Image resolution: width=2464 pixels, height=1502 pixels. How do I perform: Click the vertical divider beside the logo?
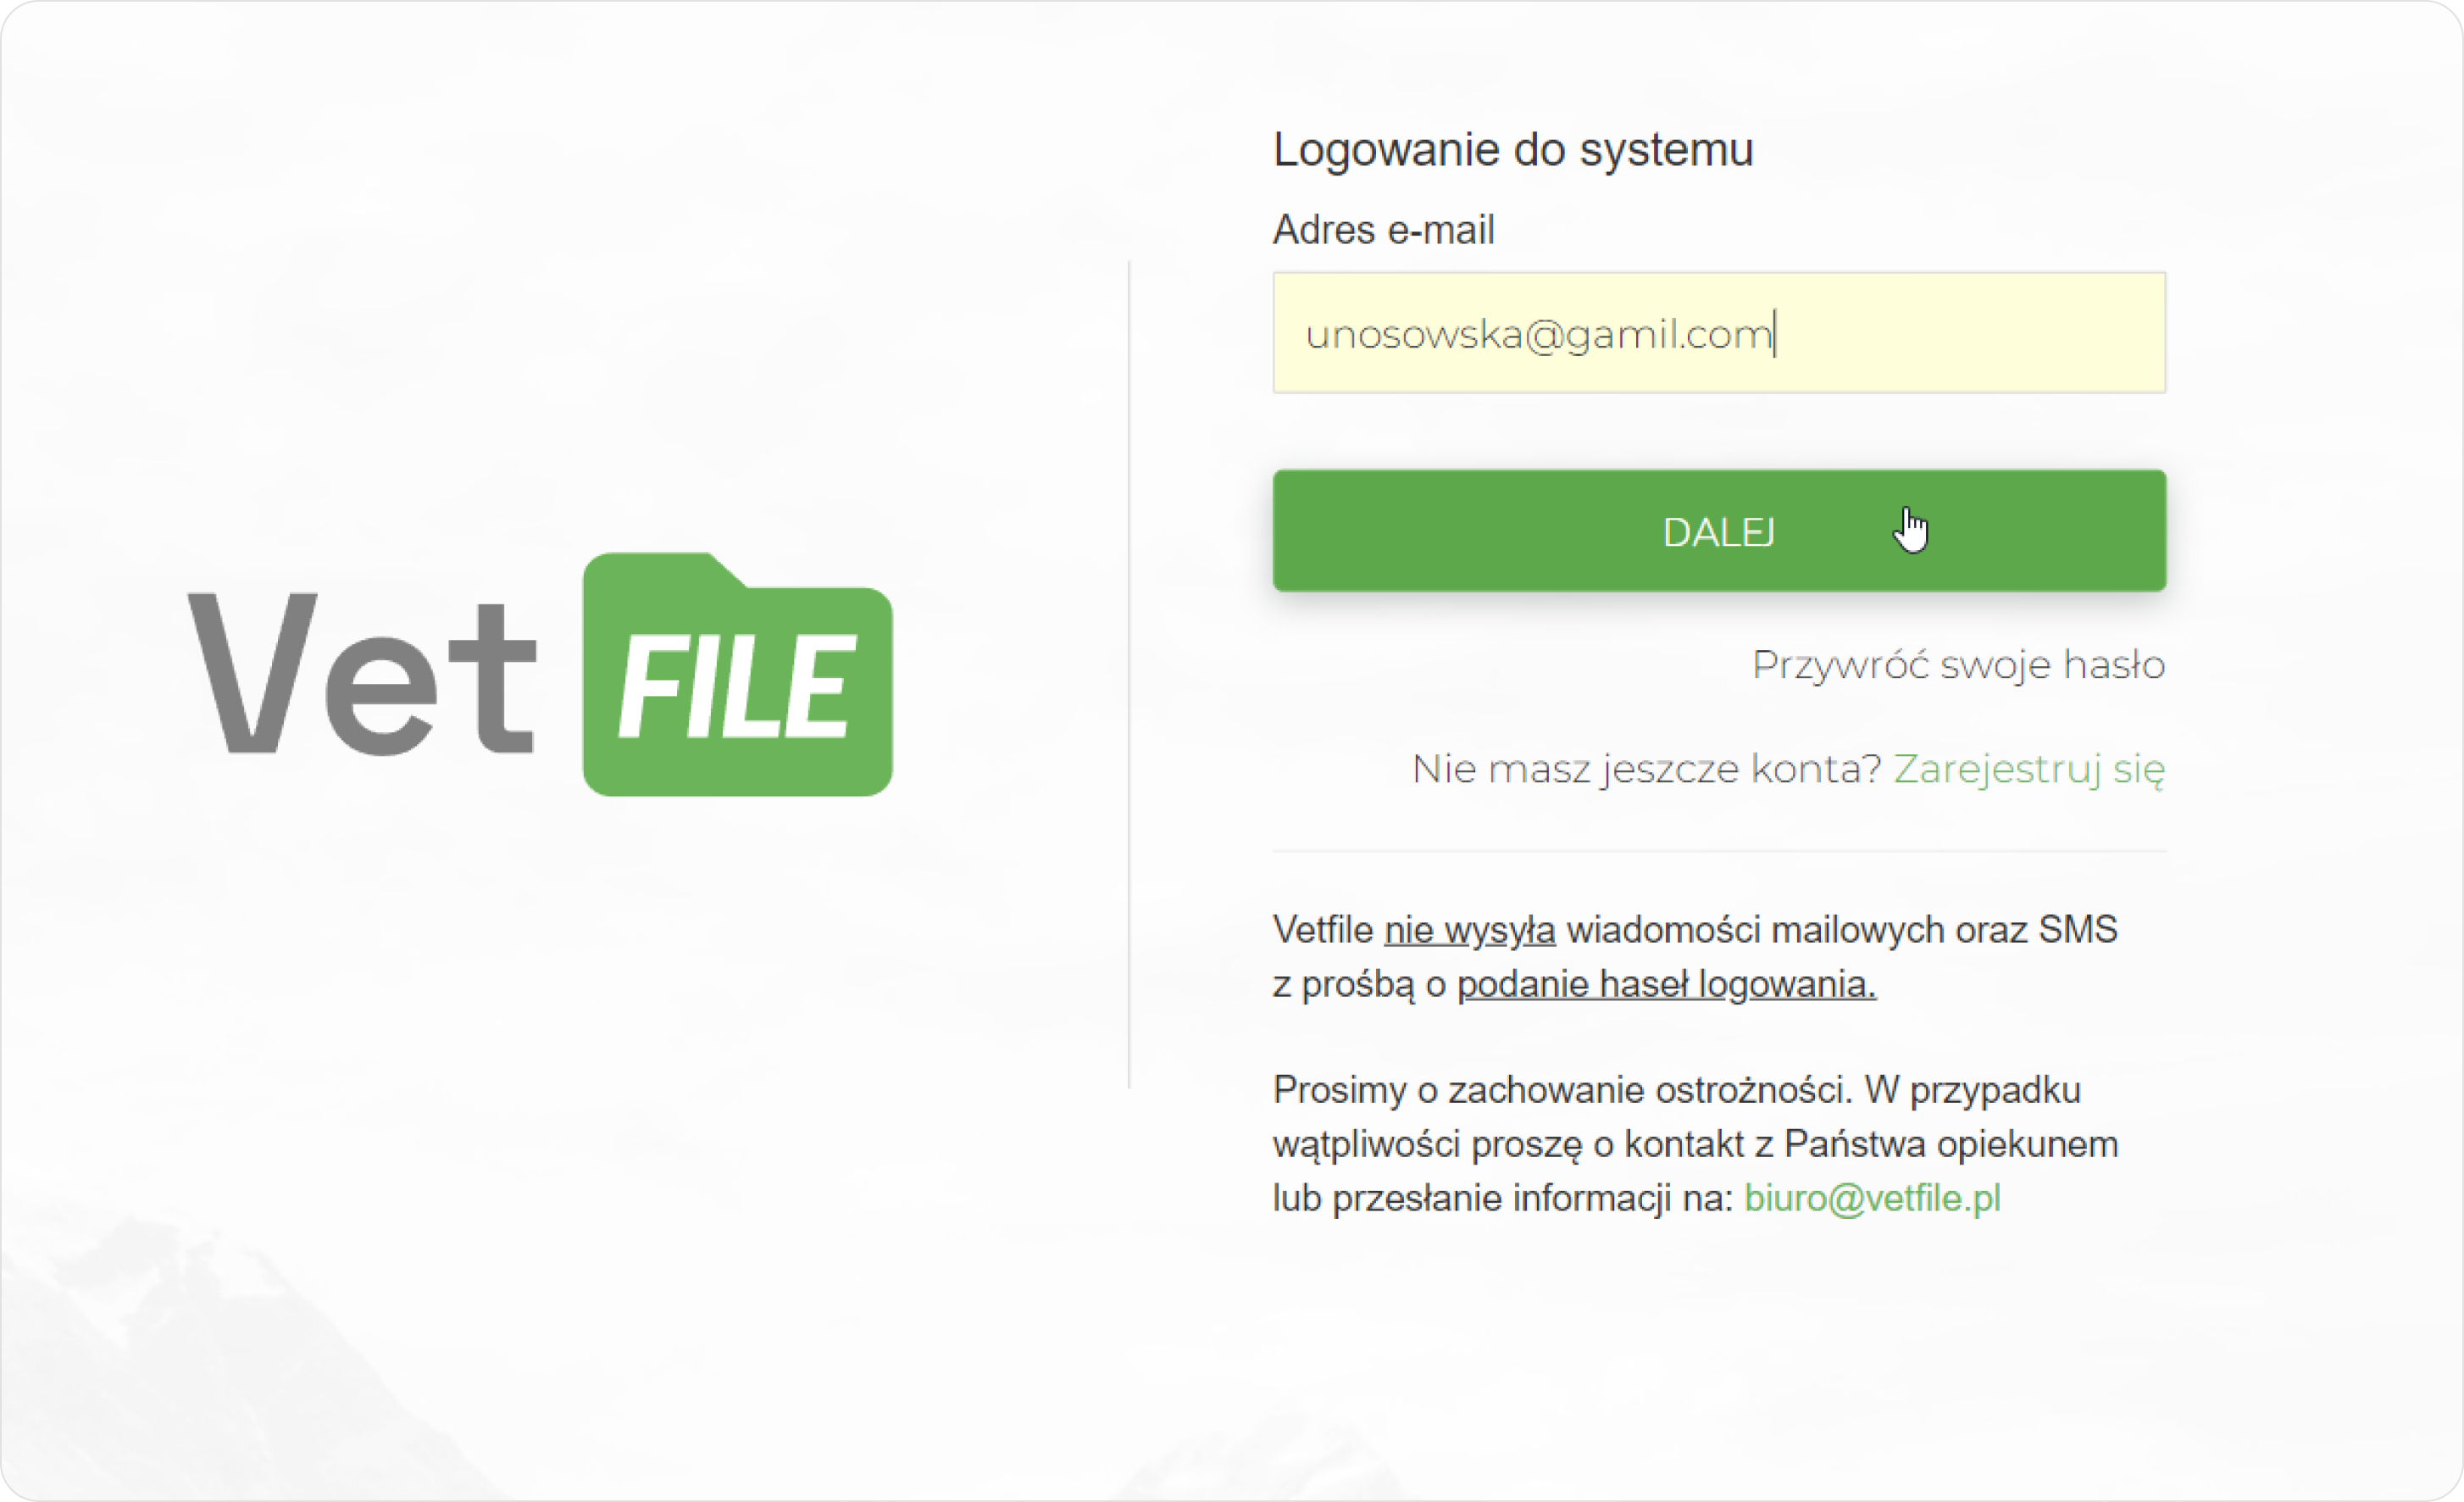click(1129, 675)
